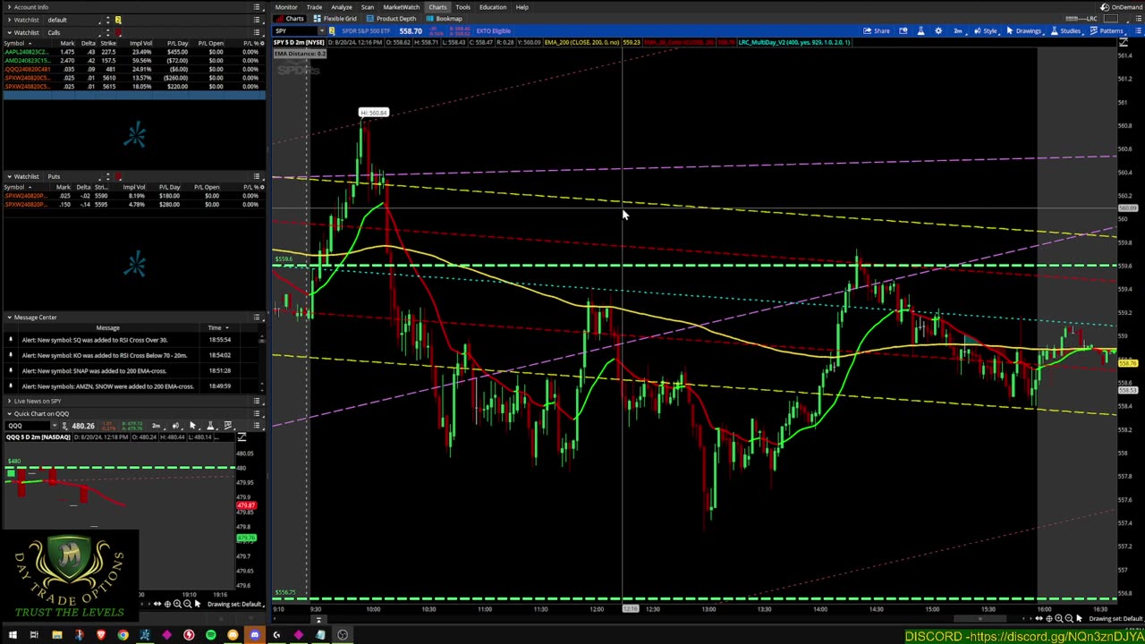
Task: Open Message Center gadget menu icon
Action: coord(257,318)
